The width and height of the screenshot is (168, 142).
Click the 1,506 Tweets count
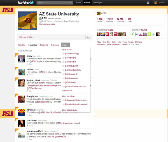tap(100, 20)
